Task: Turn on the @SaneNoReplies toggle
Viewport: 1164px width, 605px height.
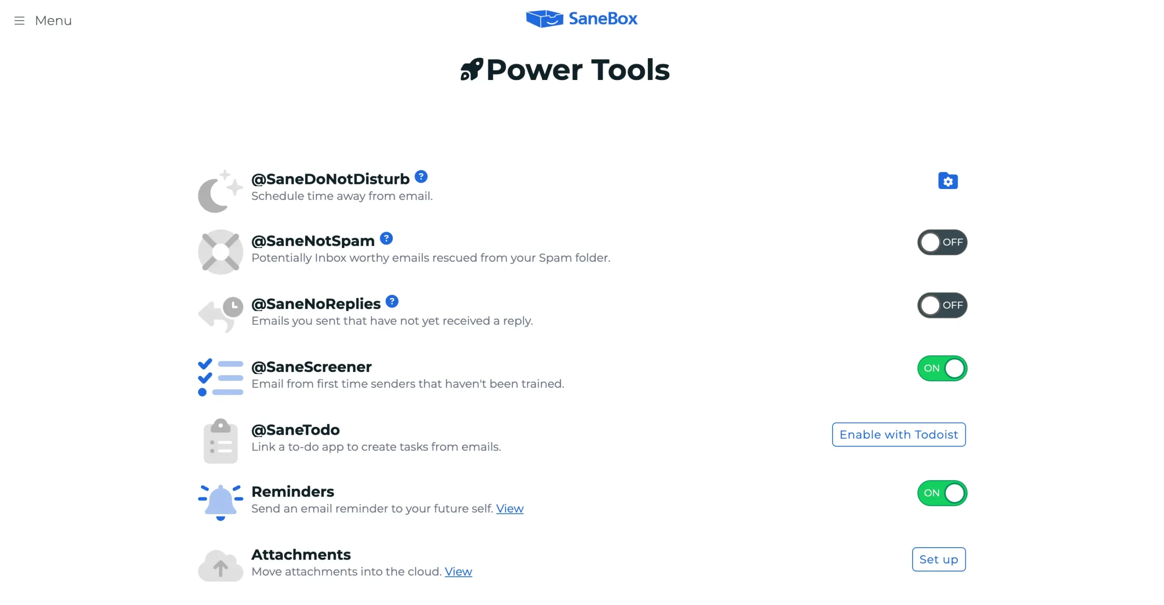Action: (x=942, y=305)
